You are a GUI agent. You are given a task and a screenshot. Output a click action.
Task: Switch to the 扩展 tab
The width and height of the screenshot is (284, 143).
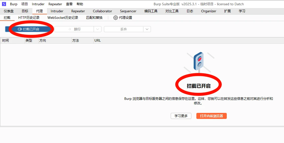pyautogui.click(x=227, y=11)
